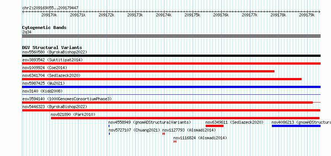This screenshot has height=156, width=331.
Task: Click the short red nsv6349611 bar
Action: click(x=215, y=126)
